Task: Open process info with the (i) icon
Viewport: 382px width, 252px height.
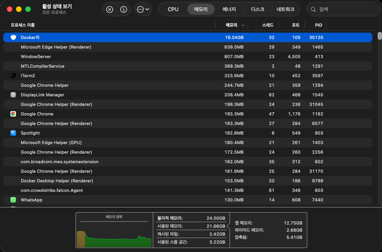Action: (123, 10)
